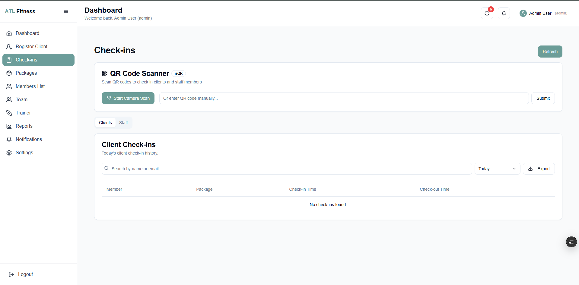The width and height of the screenshot is (579, 285).
Task: Click the Dashboard home icon in sidebar
Action: coord(9,33)
